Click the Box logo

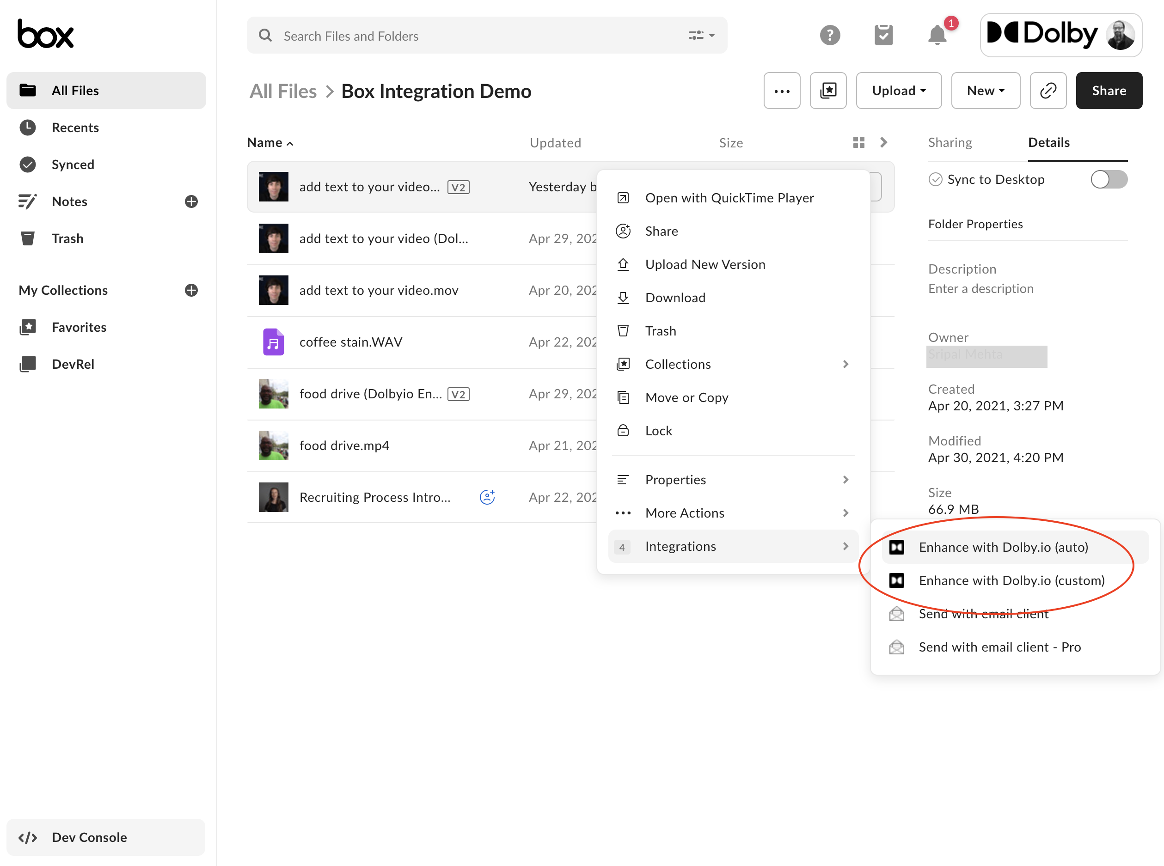point(46,34)
